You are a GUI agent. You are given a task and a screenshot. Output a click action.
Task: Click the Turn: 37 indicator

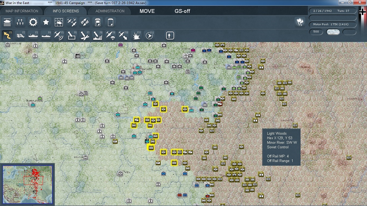pyautogui.click(x=343, y=11)
